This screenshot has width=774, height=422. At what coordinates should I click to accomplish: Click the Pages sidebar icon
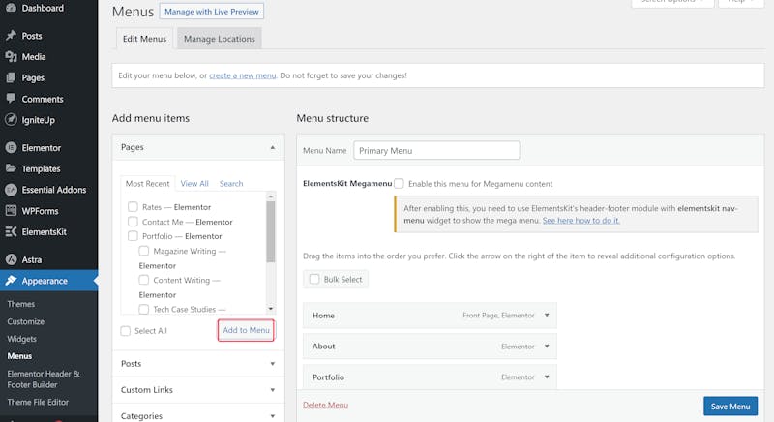pos(11,77)
